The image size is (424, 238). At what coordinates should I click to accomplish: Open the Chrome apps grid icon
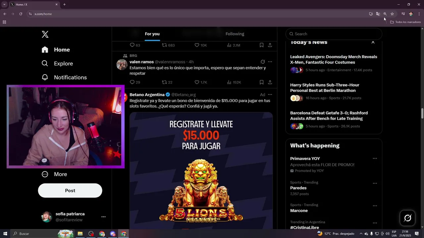point(4,22)
